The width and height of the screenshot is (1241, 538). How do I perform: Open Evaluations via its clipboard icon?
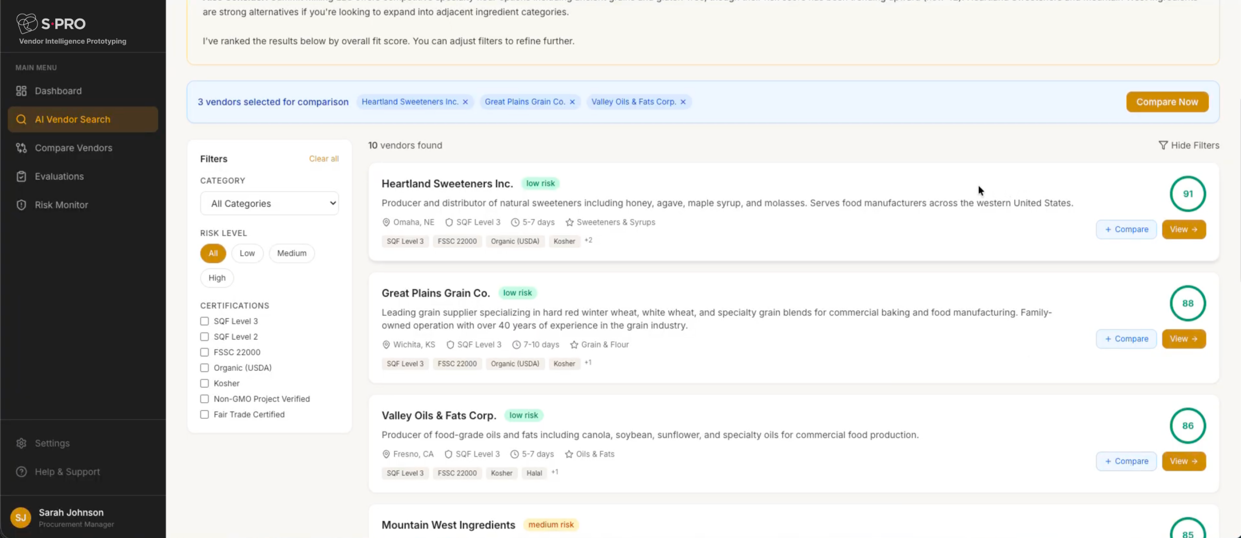pos(21,177)
